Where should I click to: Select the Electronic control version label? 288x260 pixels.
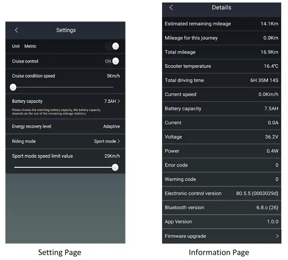pos(193,193)
